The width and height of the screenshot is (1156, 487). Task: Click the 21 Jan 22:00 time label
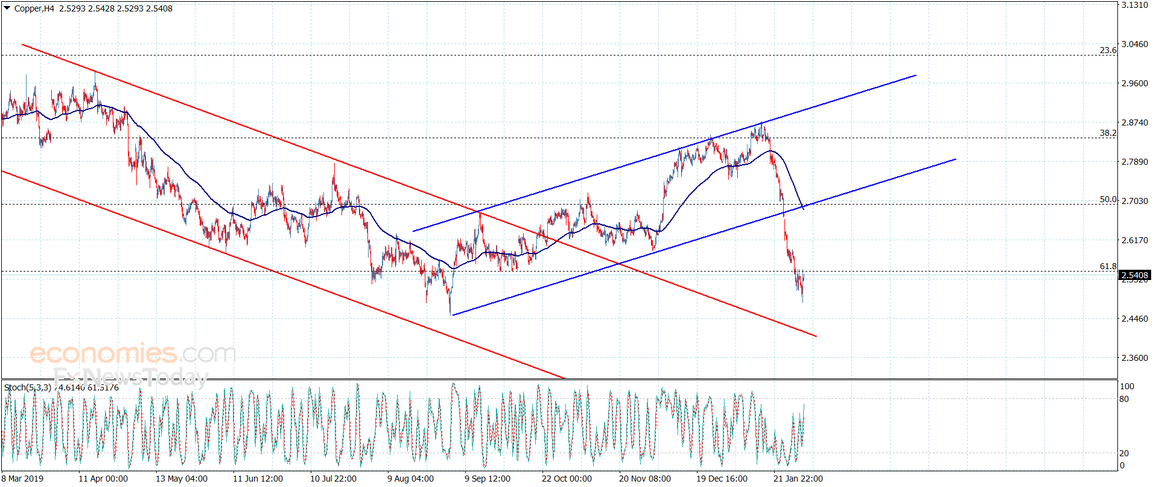tap(798, 479)
